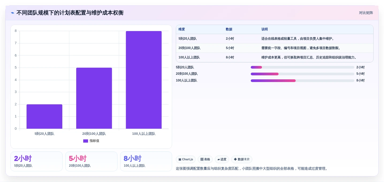Click x-axis label 5到20人团队
Image resolution: width=384 pixels, height=182 pixels.
[44, 134]
